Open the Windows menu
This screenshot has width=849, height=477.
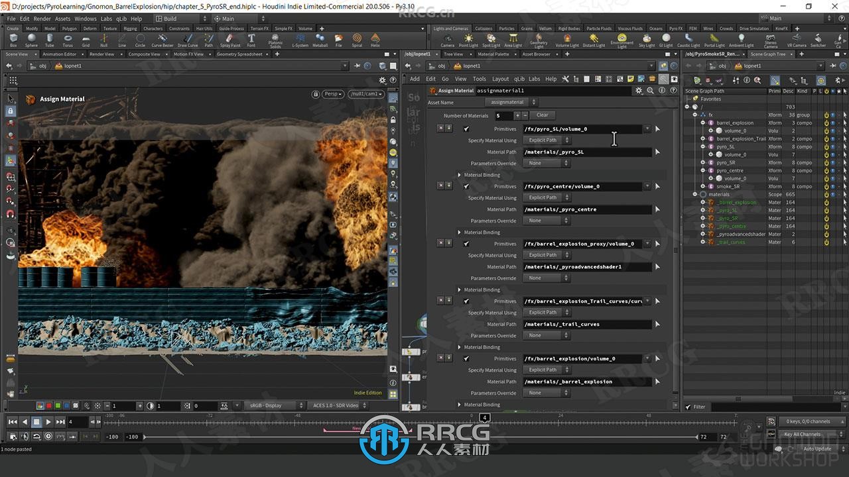click(x=85, y=19)
